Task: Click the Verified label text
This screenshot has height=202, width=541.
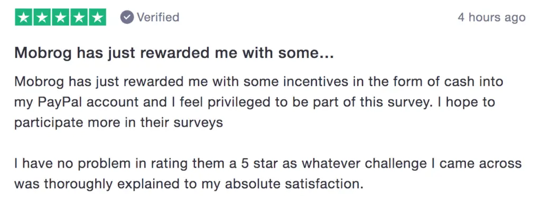Action: point(158,17)
